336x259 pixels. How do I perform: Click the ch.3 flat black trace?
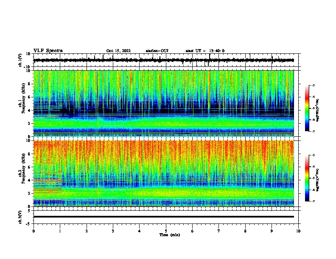click(x=163, y=217)
